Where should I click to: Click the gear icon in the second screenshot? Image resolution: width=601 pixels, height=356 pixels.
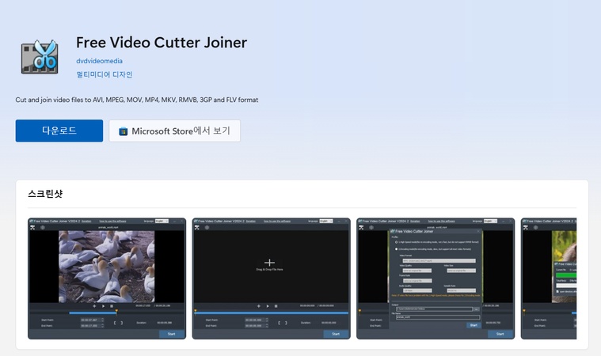point(206,228)
